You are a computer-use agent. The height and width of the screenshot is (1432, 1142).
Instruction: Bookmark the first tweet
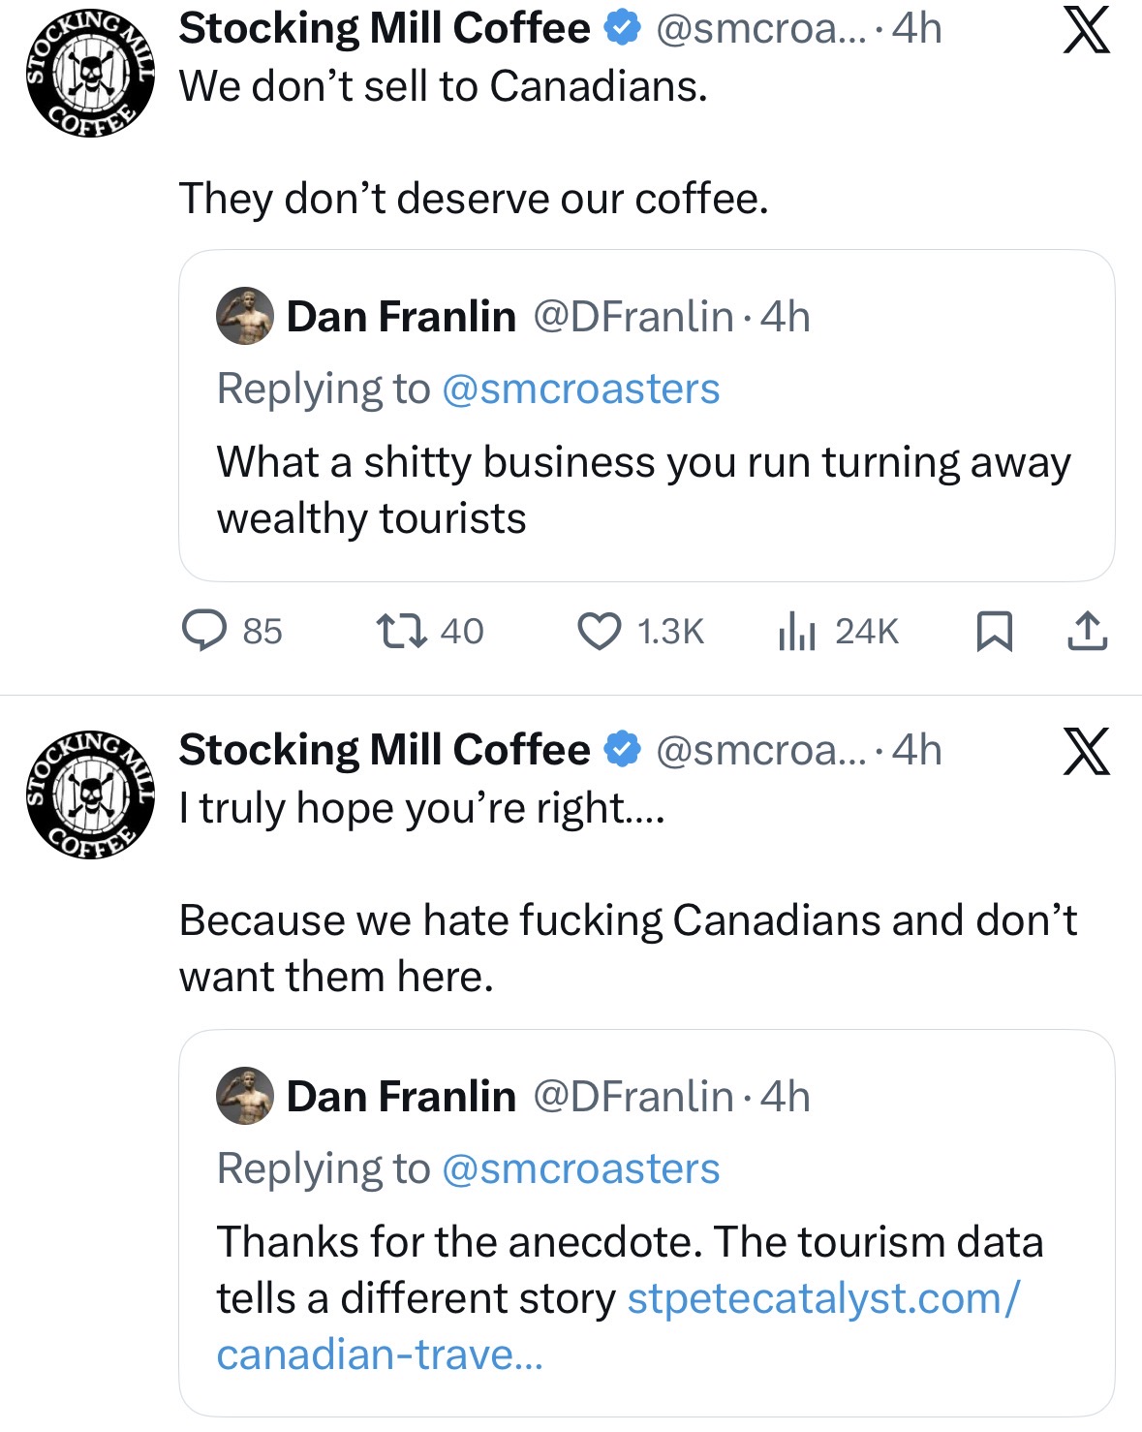click(994, 631)
